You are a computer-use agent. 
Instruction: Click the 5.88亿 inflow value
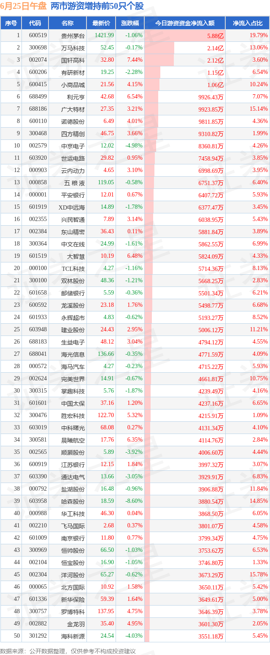point(215,35)
